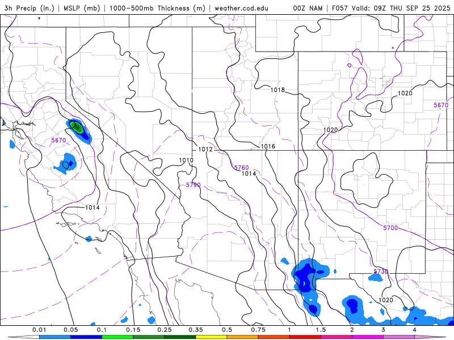Click the 1010 isobar label
The image size is (454, 340).
coord(186,160)
